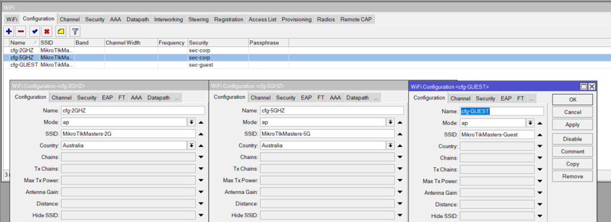Click the SSID field containing MikroTIkMasters-5G
The image size is (611, 222).
coord(328,134)
